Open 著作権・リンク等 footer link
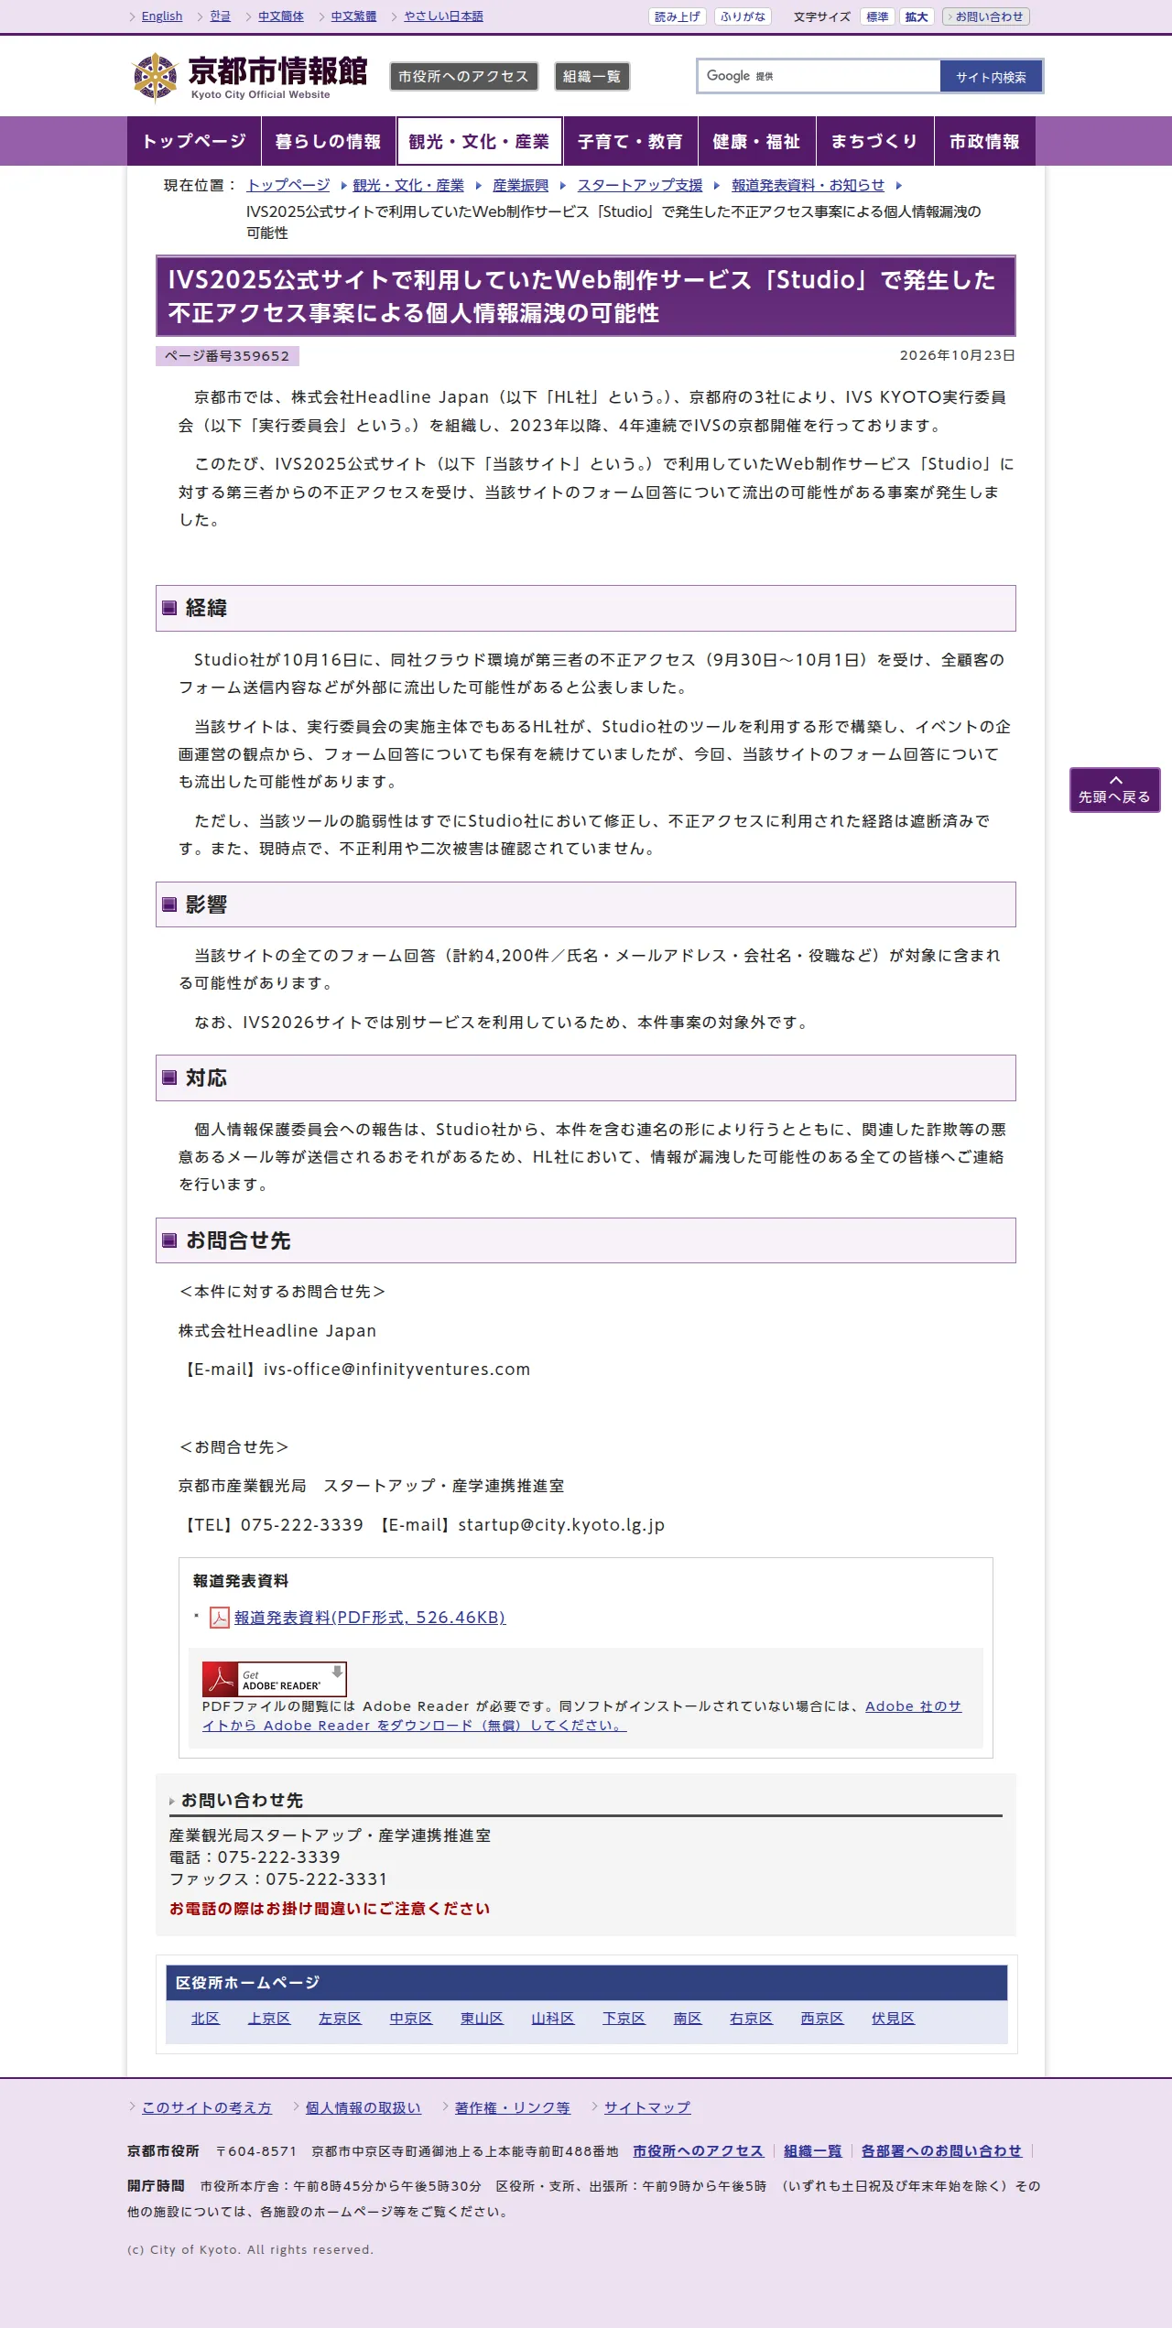The width and height of the screenshot is (1172, 2328). 513,2107
